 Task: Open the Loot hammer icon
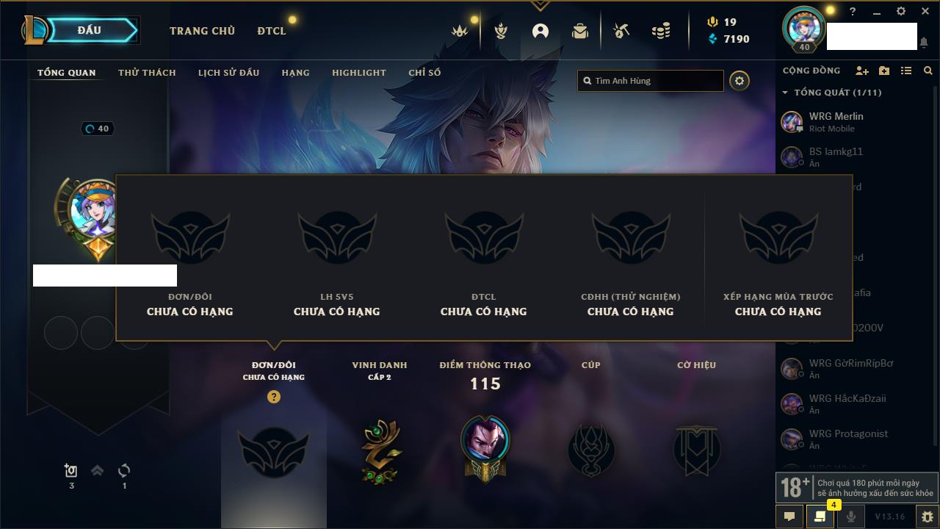[621, 31]
